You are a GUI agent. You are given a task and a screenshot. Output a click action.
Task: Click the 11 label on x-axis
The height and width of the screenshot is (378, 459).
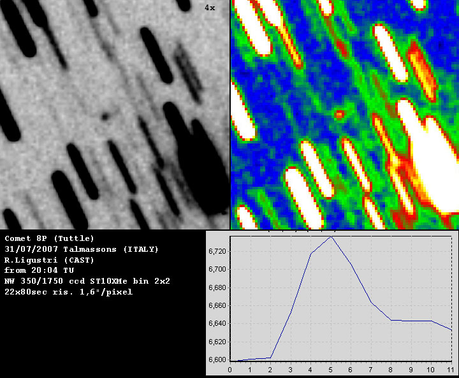click(451, 370)
